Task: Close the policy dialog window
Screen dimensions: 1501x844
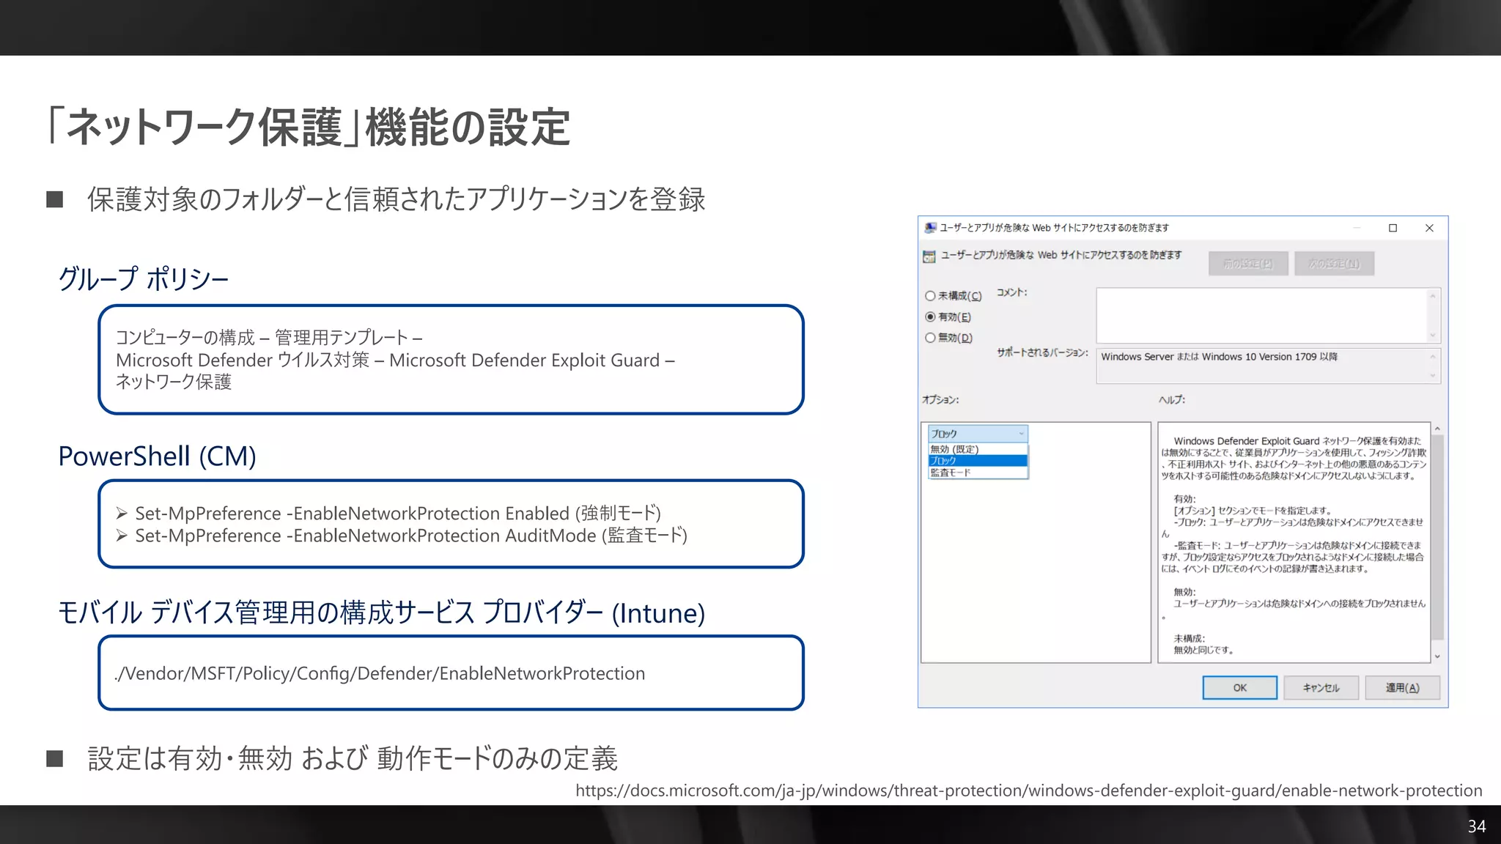Action: 1429,228
